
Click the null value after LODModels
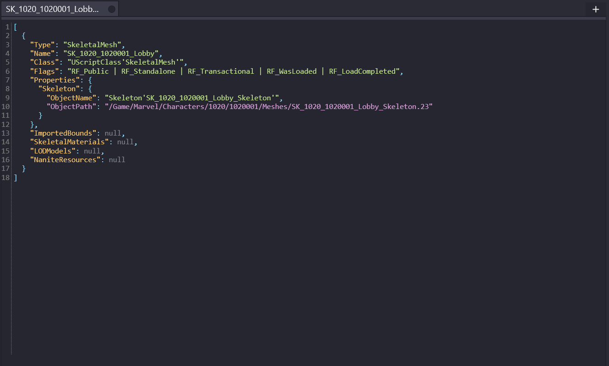click(92, 151)
